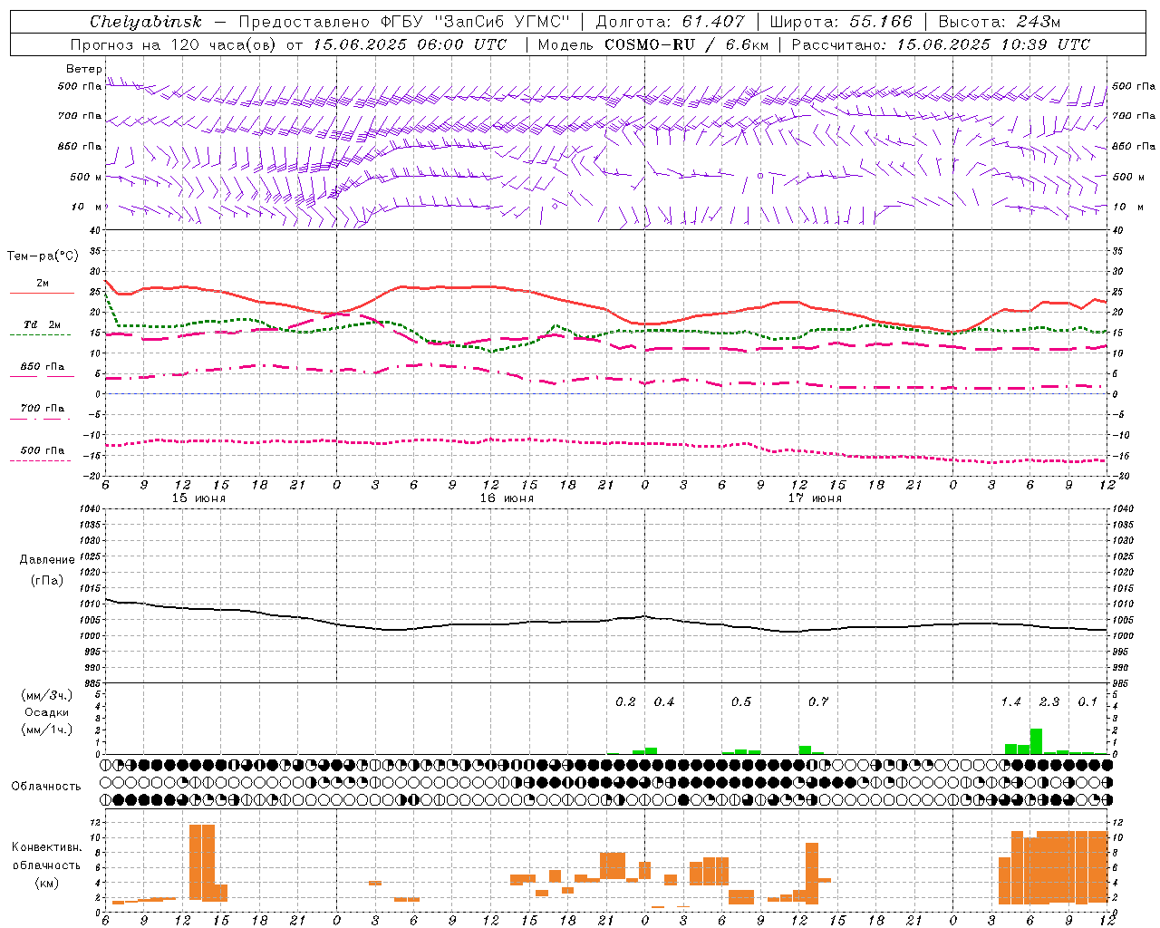Click the station name Chelyabinsk in header
The height and width of the screenshot is (928, 1160).
[x=146, y=22]
